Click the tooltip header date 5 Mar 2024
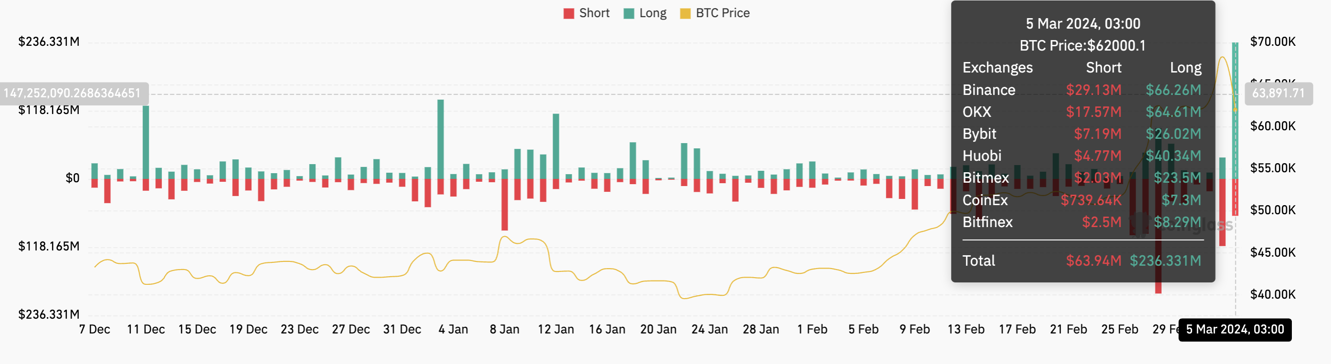This screenshot has width=1331, height=364. [x=1082, y=24]
